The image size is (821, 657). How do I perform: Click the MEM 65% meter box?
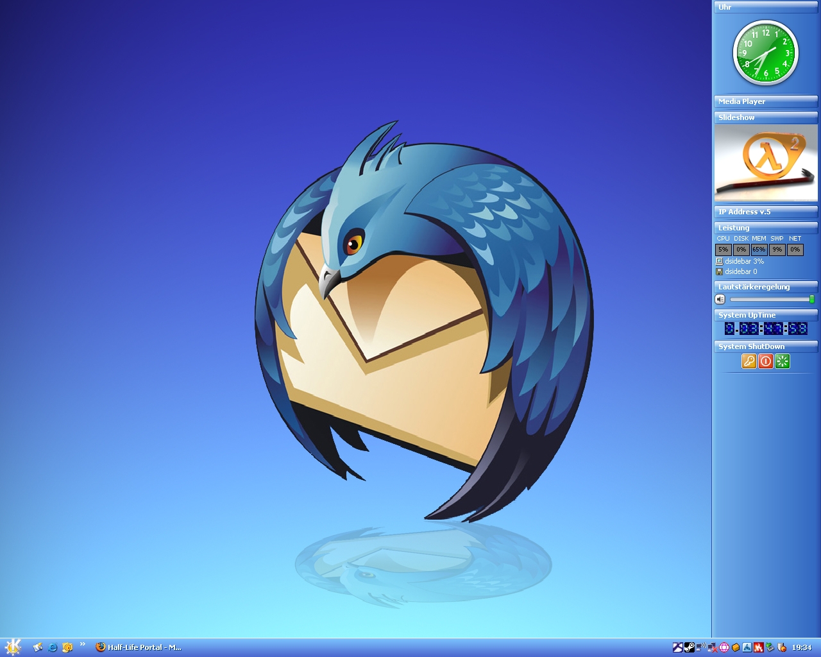(x=759, y=250)
